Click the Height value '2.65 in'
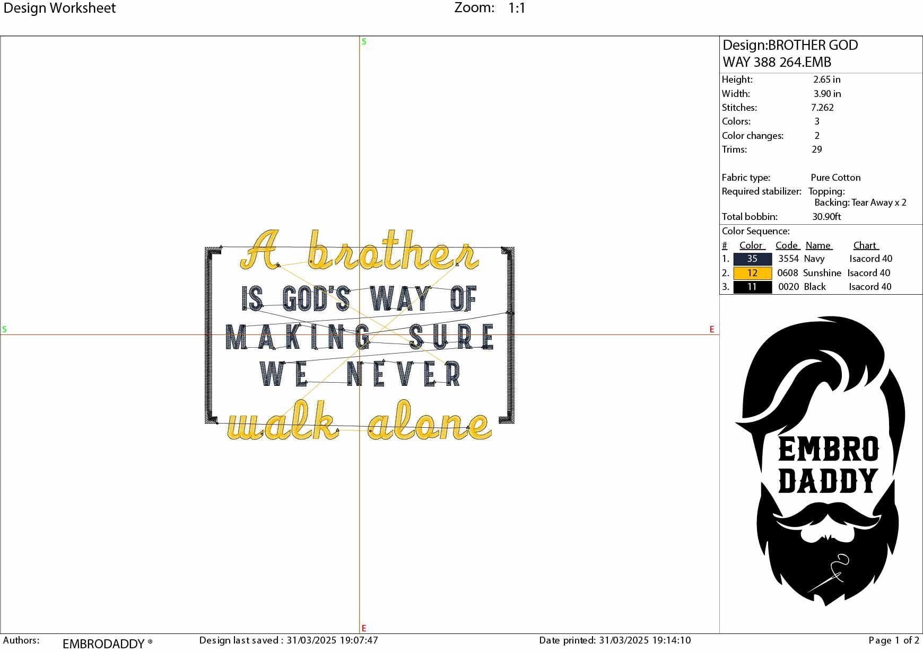Image resolution: width=923 pixels, height=652 pixels. point(826,80)
